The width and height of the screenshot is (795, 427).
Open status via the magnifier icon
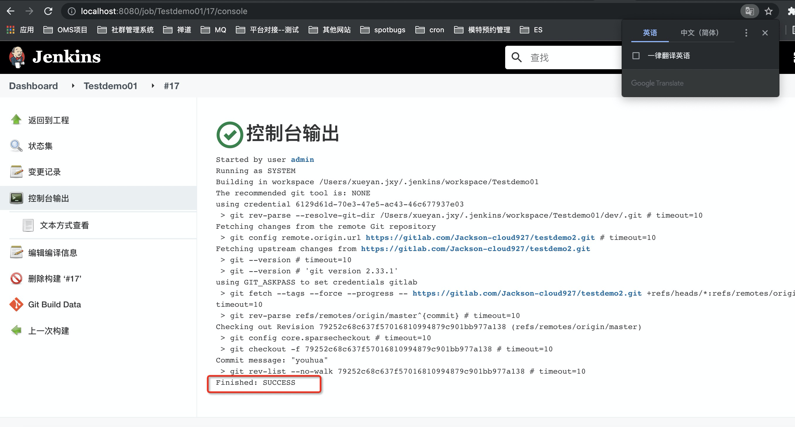(16, 146)
